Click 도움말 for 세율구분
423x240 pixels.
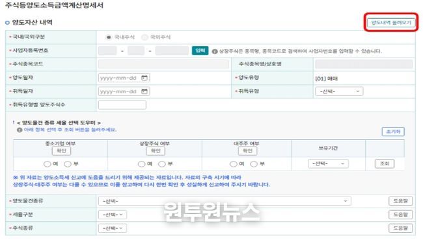tap(400, 215)
